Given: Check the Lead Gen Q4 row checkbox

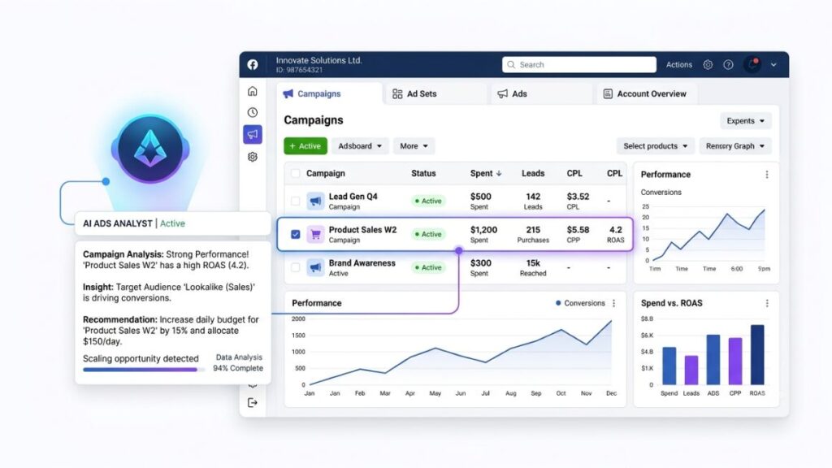Looking at the screenshot, I should coord(296,201).
